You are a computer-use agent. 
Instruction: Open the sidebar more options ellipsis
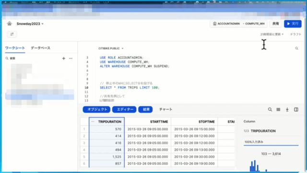click(71, 58)
